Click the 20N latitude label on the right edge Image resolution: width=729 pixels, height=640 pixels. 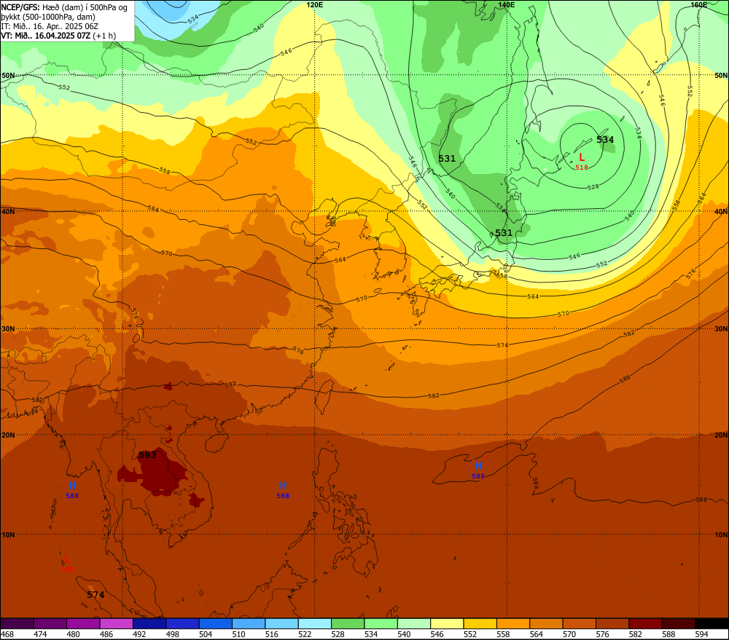[721, 435]
